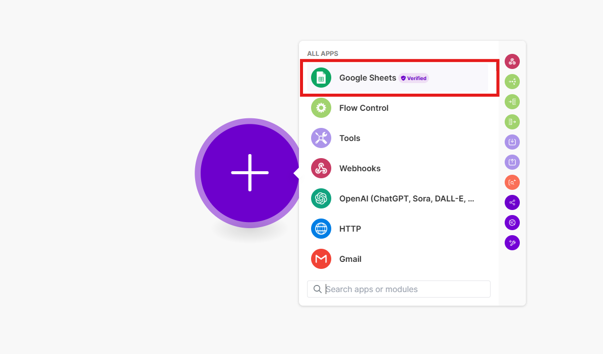Select the red Webhooks icon on the right rail
The image size is (603, 354).
coord(512,61)
